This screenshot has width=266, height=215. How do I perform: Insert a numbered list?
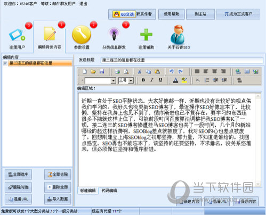[x=207, y=80]
